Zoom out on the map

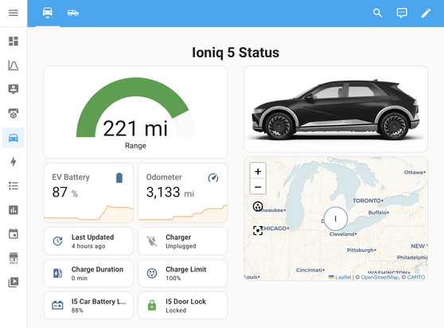pyautogui.click(x=258, y=187)
